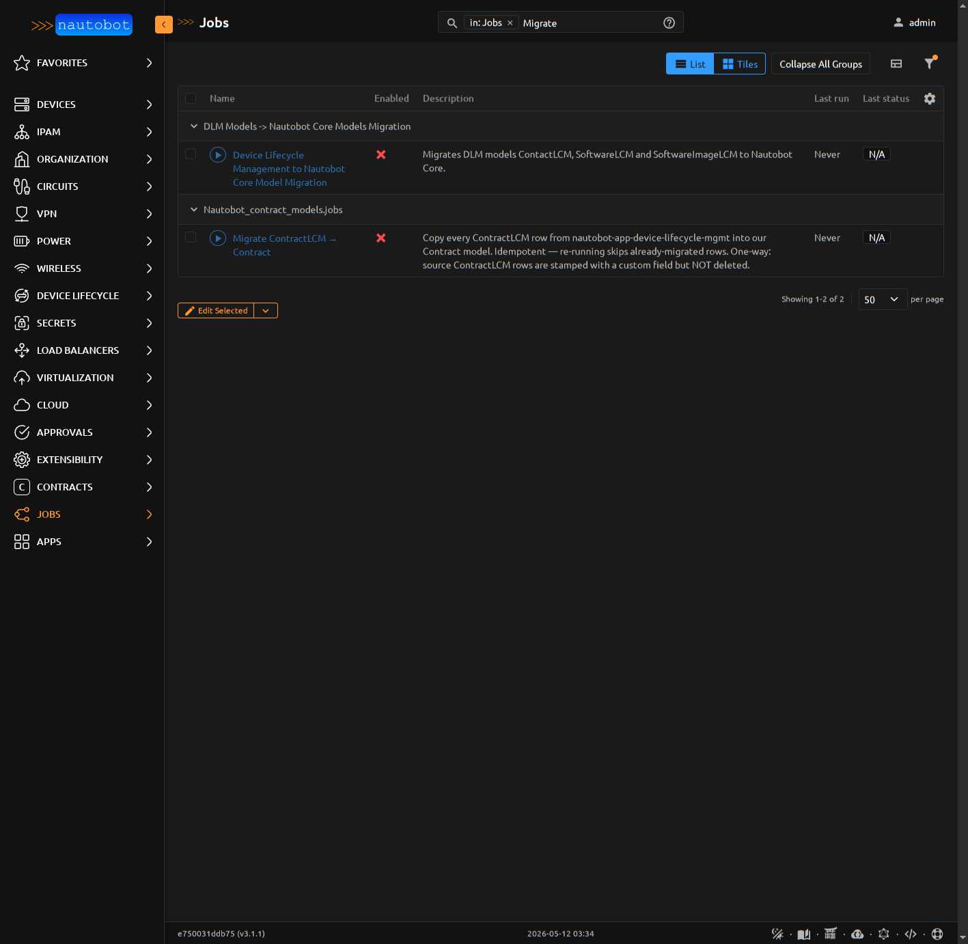Click the IPAM icon in the sidebar
Screen dimensions: 968x944
pos(22,132)
